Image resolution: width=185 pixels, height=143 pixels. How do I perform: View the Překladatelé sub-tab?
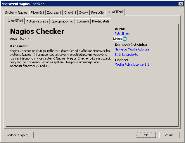tap(101, 21)
